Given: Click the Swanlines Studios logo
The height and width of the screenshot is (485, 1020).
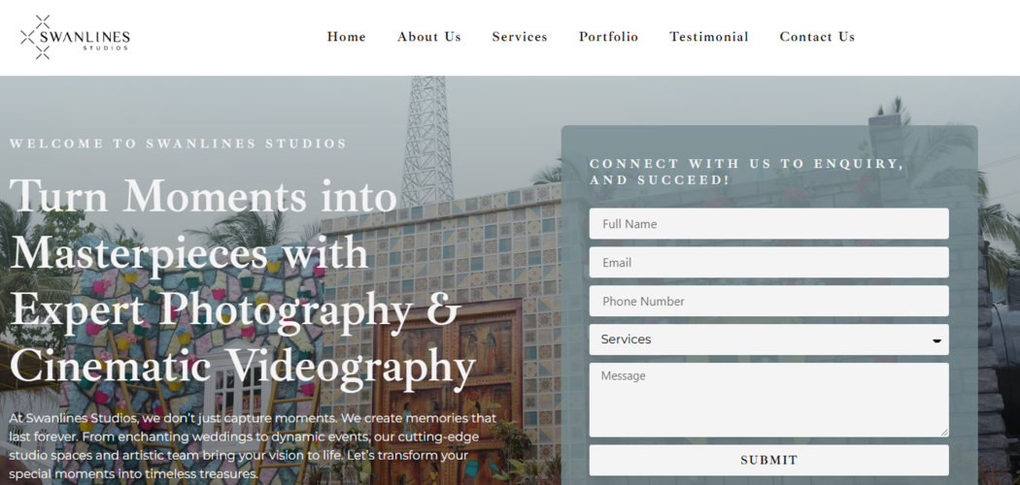Looking at the screenshot, I should point(75,38).
